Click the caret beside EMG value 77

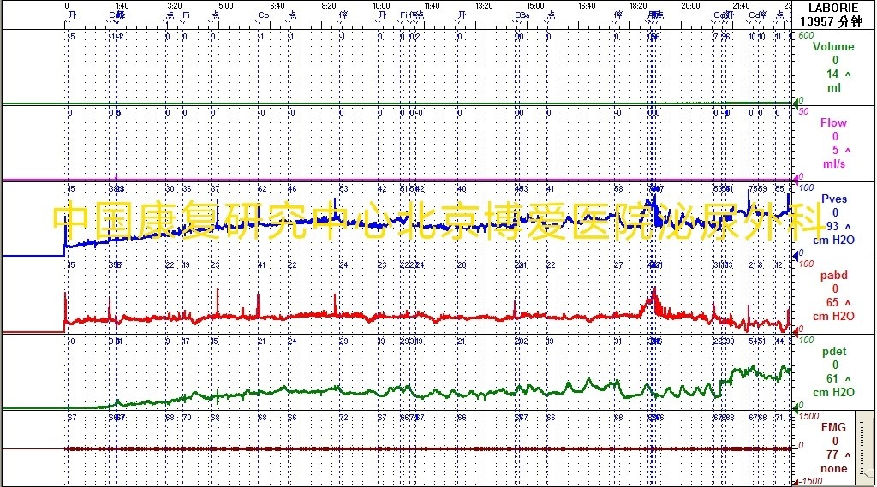point(847,454)
